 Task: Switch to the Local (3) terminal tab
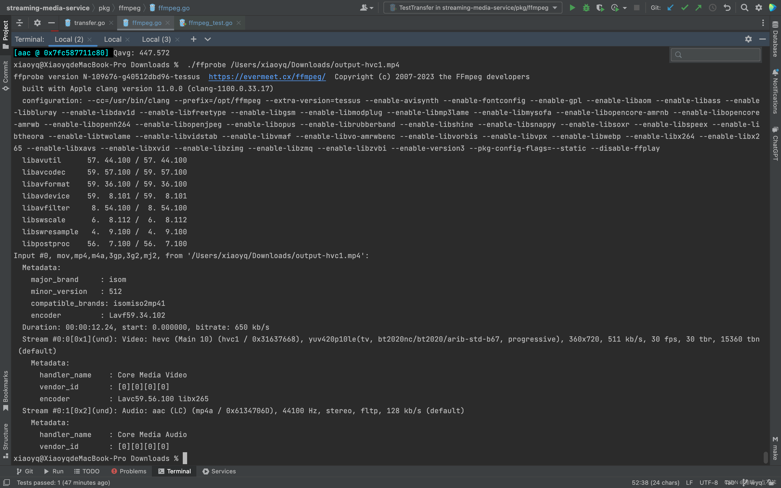[x=156, y=39]
